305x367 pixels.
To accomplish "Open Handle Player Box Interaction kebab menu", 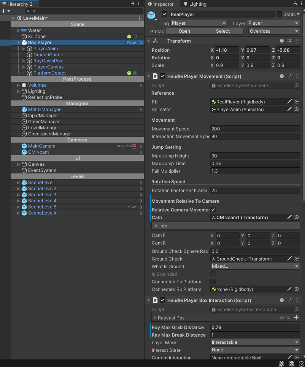I will 297,300.
